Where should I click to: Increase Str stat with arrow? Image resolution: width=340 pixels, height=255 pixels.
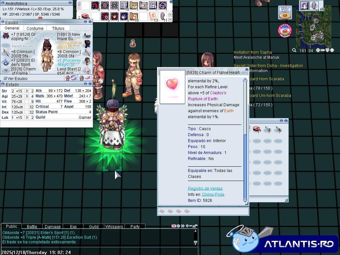27,91
